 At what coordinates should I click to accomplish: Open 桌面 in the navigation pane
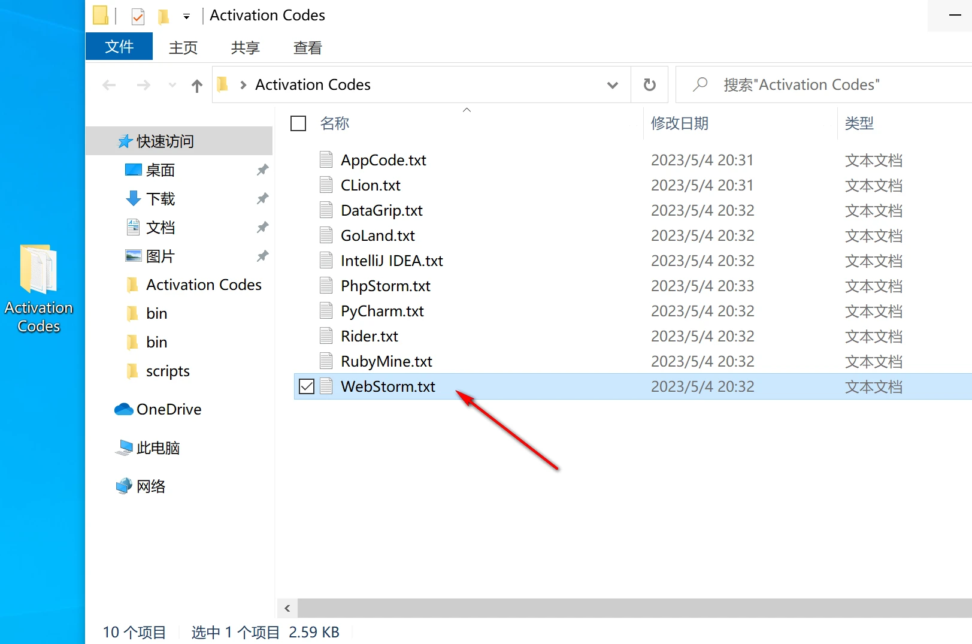[x=160, y=170]
